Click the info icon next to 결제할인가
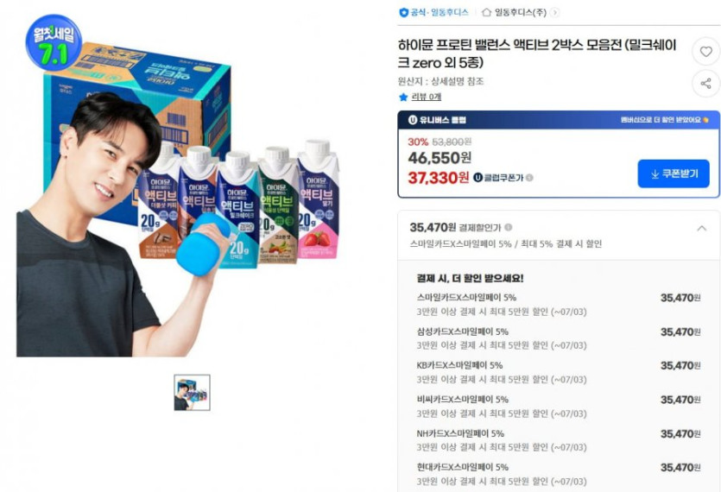Screen dimensions: 721x492 pos(508,227)
